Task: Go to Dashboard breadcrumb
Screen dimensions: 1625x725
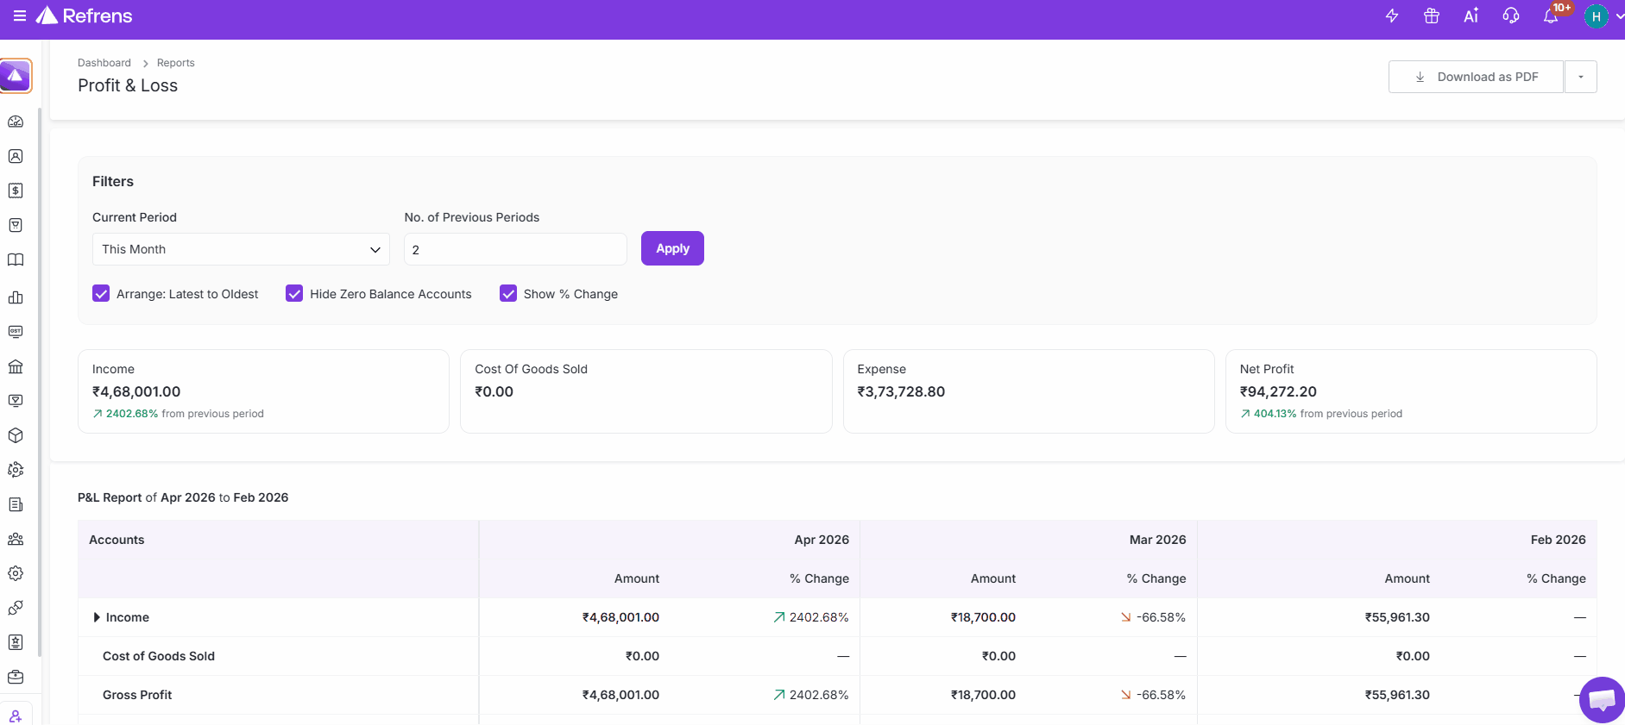Action: pos(104,63)
